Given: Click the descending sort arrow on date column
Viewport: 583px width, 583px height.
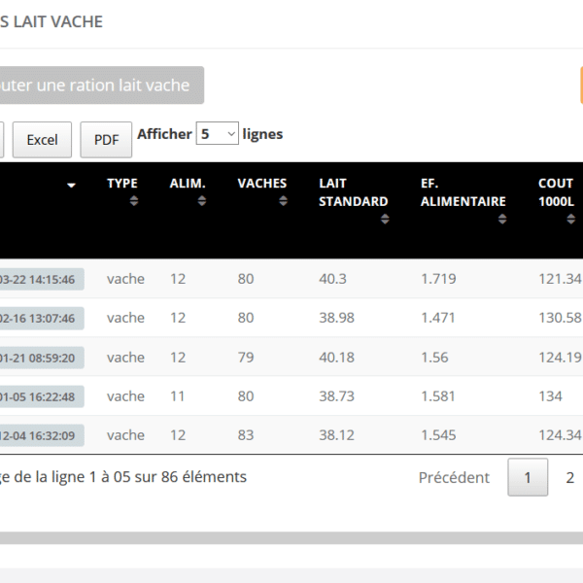Looking at the screenshot, I should click(x=71, y=185).
